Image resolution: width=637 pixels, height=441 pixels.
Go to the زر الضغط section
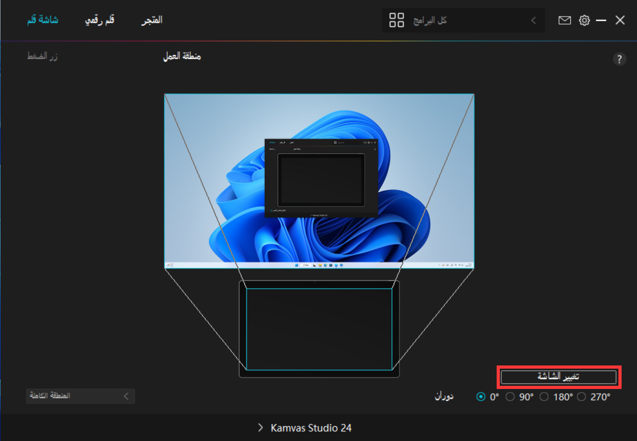(42, 56)
